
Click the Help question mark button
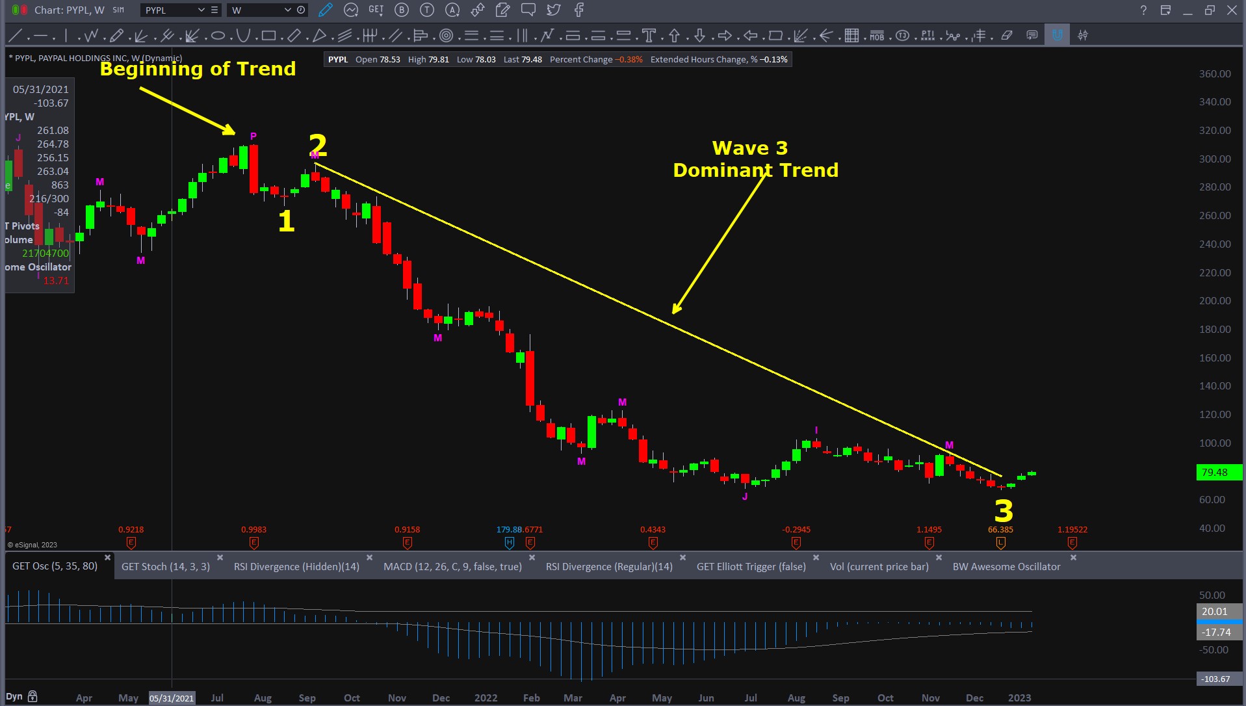click(x=1143, y=10)
